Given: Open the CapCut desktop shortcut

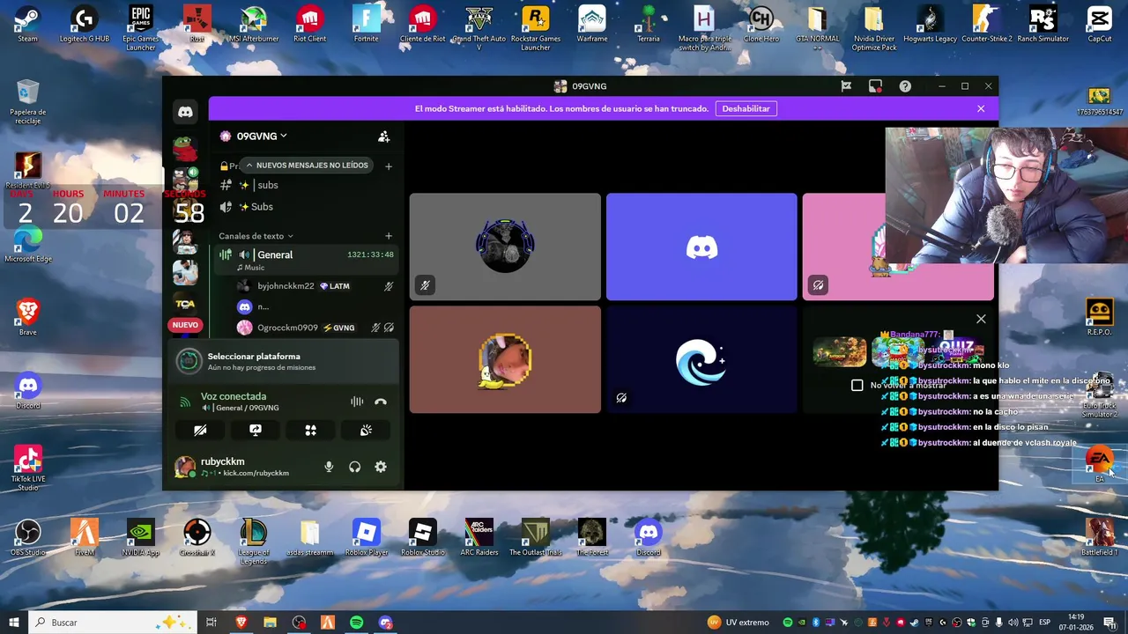Looking at the screenshot, I should (1099, 23).
